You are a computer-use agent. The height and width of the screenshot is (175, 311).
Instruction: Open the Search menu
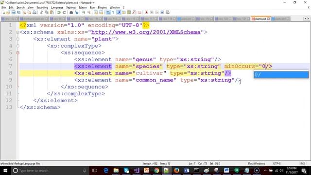(20, 8)
